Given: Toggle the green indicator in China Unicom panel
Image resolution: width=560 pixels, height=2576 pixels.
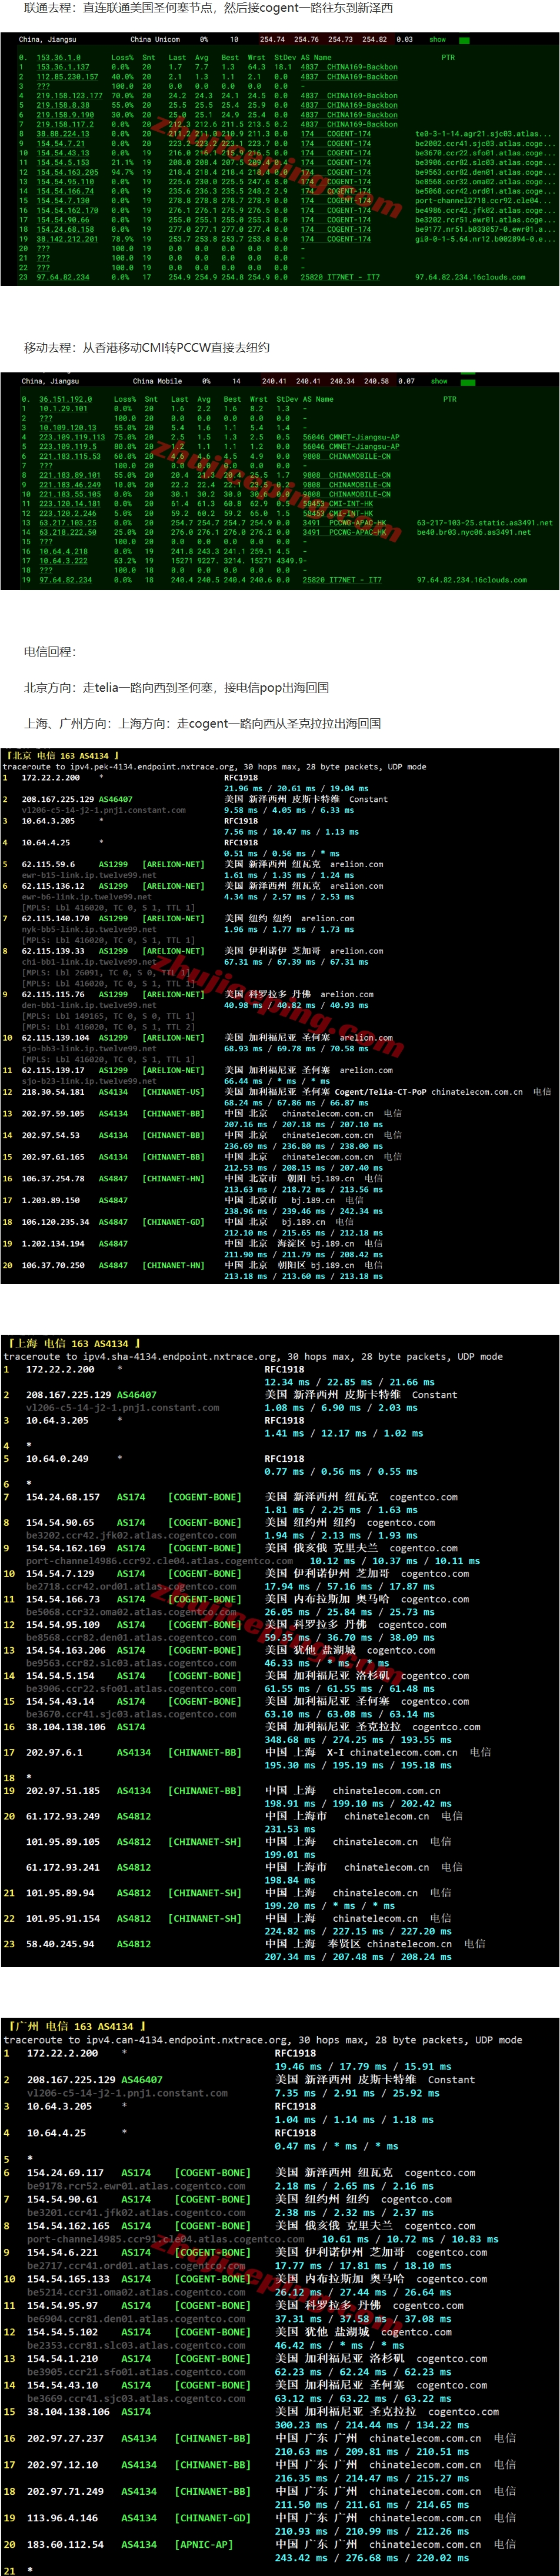Looking at the screenshot, I should click(x=464, y=41).
